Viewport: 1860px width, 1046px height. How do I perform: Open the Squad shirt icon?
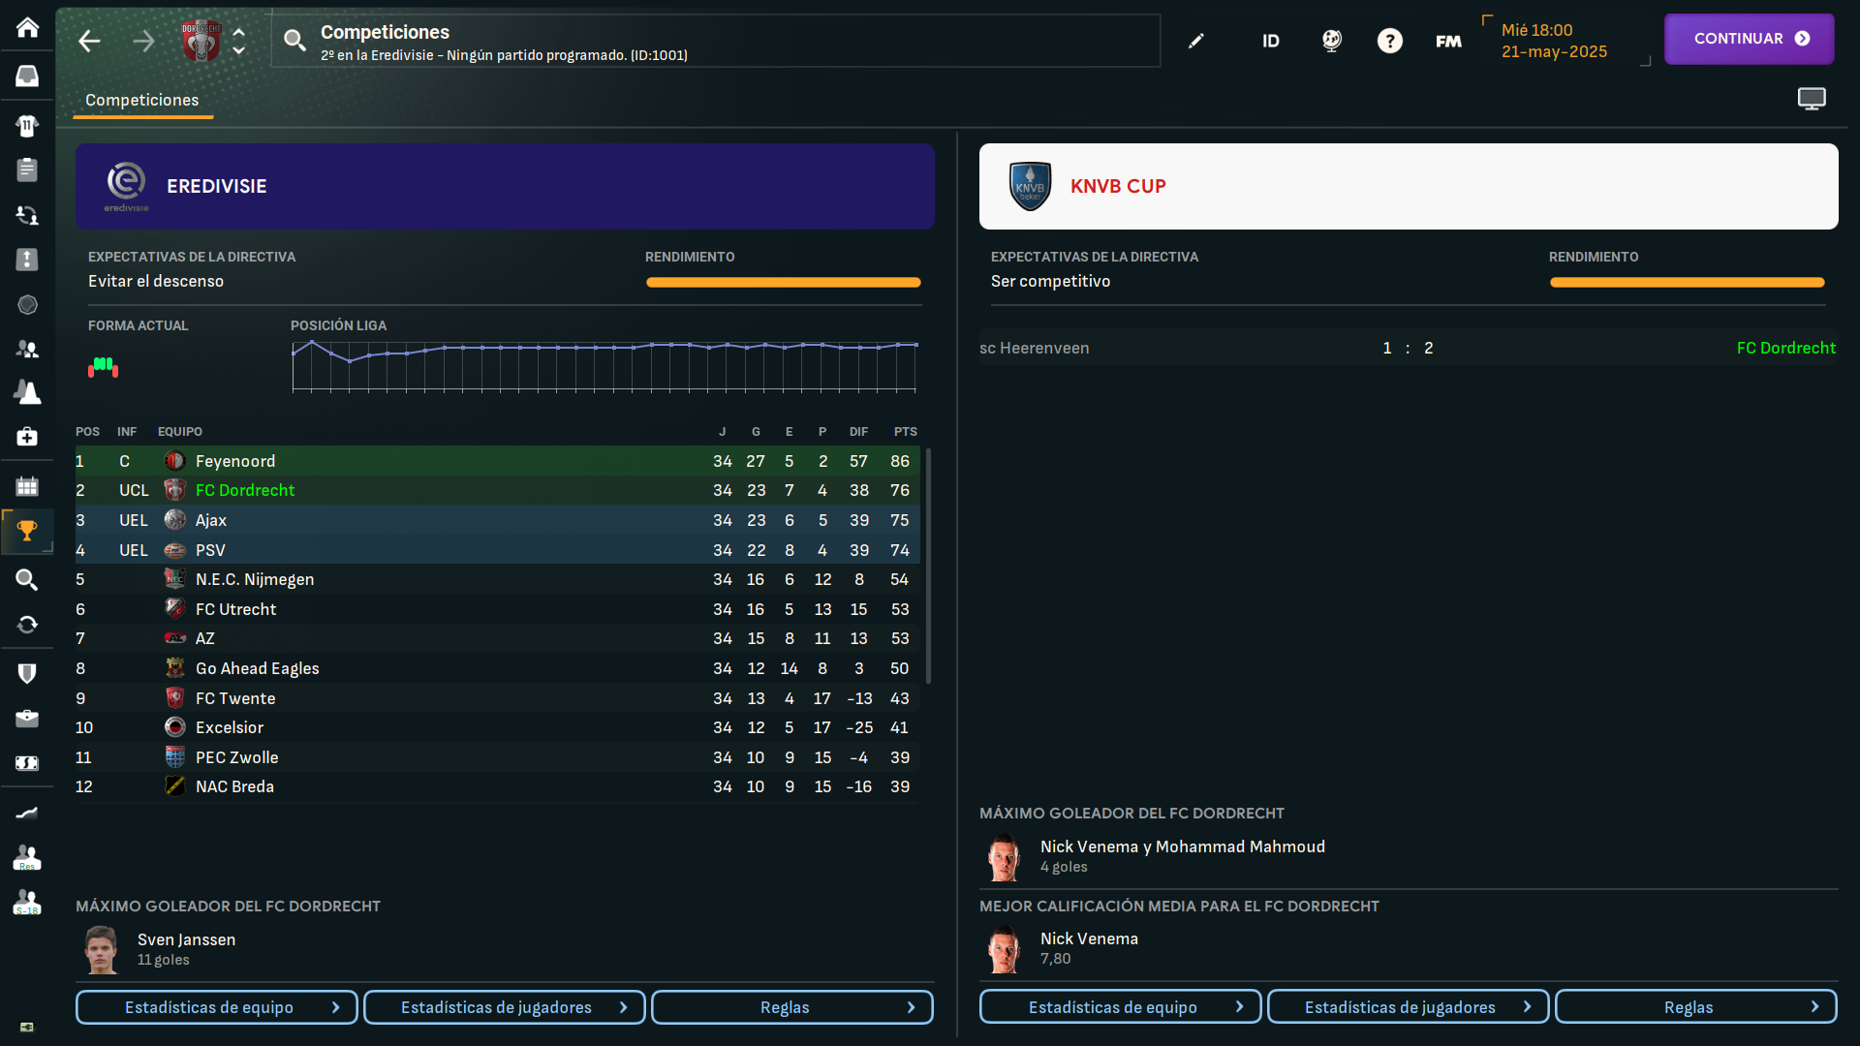pos(27,125)
